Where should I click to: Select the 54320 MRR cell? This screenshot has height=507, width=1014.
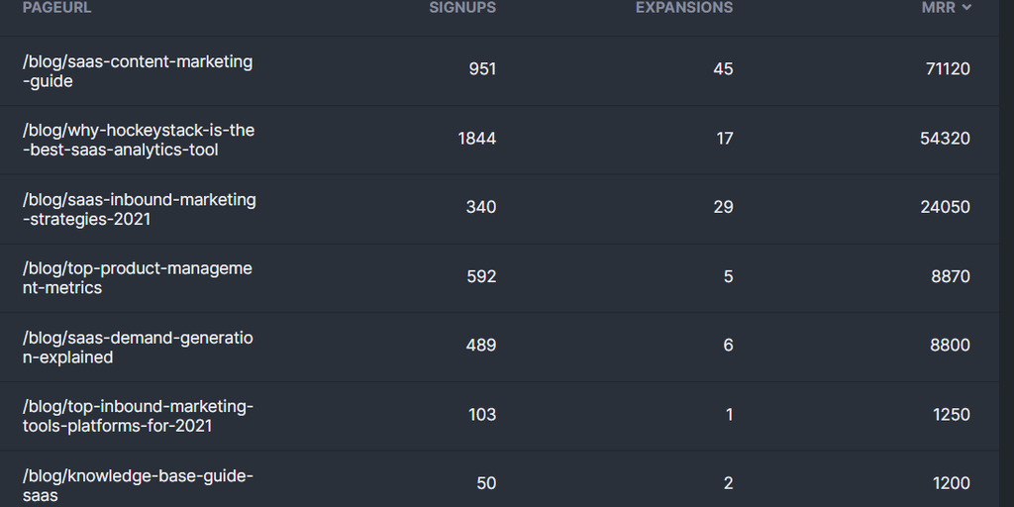tap(945, 139)
